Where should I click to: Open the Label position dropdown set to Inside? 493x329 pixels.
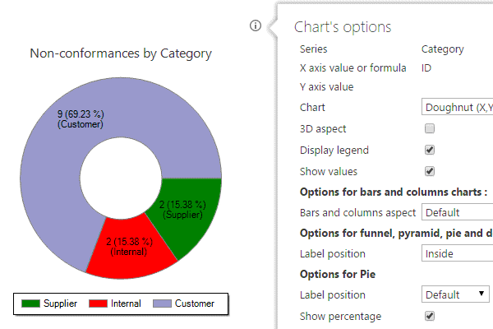[457, 253]
